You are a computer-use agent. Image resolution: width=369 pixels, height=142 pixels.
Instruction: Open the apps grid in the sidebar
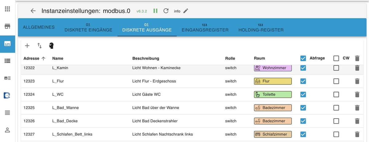coord(7,9)
